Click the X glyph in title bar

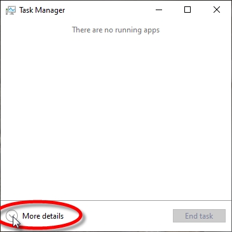coord(217,10)
